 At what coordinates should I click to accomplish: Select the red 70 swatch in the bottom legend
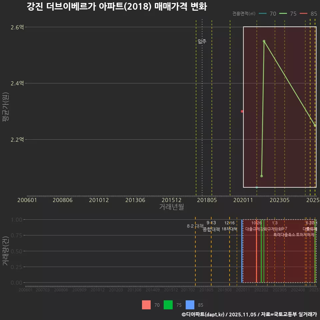pos(147,305)
